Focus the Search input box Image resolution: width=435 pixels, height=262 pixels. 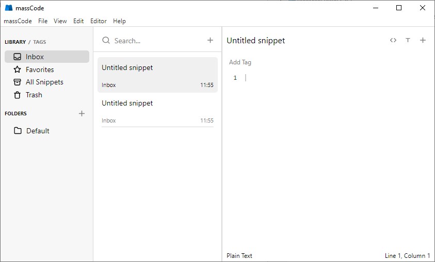[155, 41]
